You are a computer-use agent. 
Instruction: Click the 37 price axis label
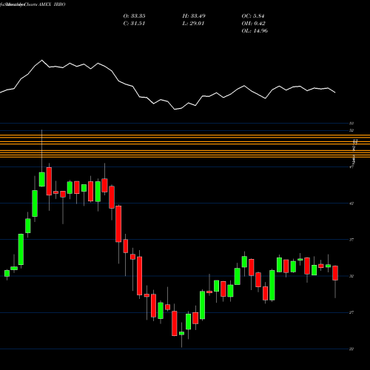[x=351, y=240]
